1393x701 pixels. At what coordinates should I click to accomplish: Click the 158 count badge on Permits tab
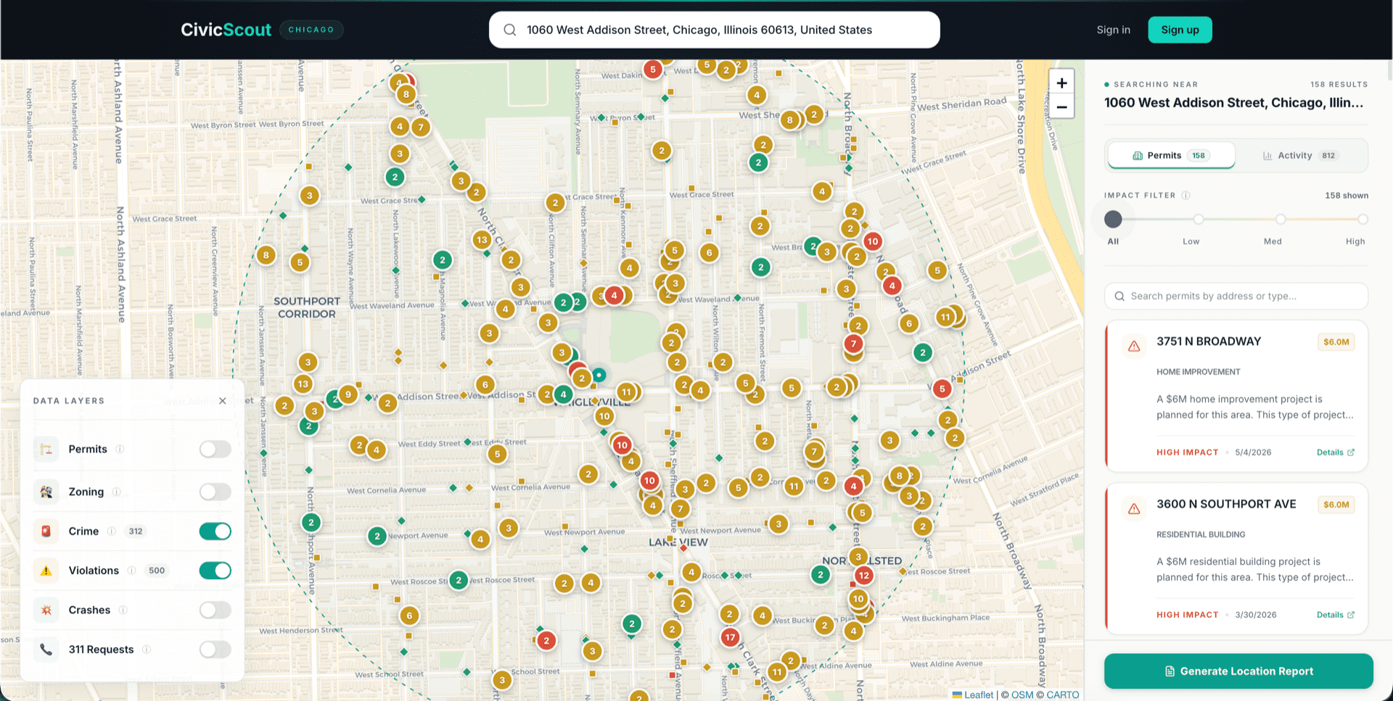pos(1199,155)
